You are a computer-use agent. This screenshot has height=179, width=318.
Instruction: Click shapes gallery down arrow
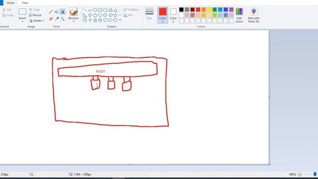pos(120,15)
